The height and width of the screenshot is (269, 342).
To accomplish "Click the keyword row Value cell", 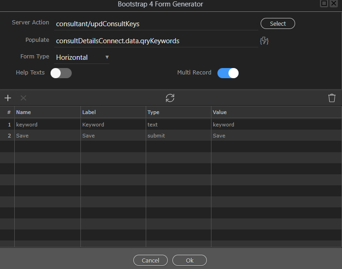I will (276, 125).
